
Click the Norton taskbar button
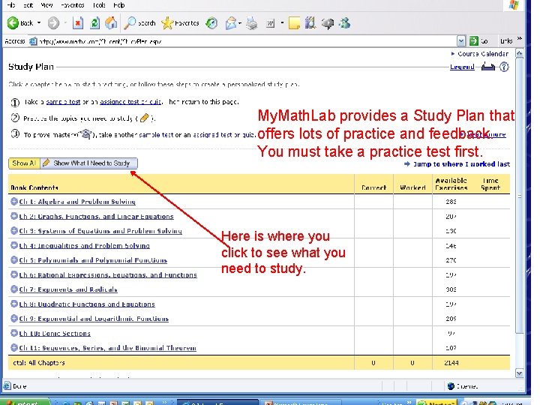coord(436,403)
